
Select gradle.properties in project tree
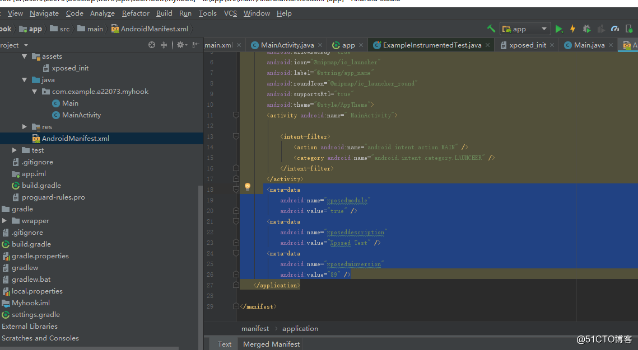tap(40, 256)
